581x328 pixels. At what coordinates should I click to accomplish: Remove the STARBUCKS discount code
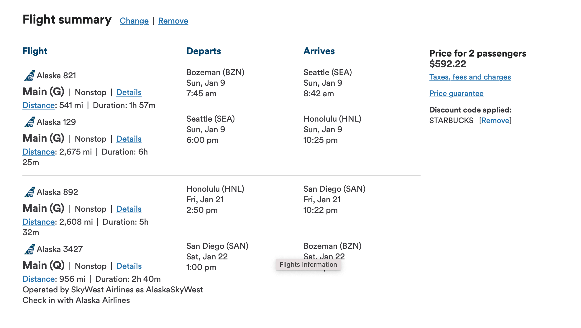point(495,121)
